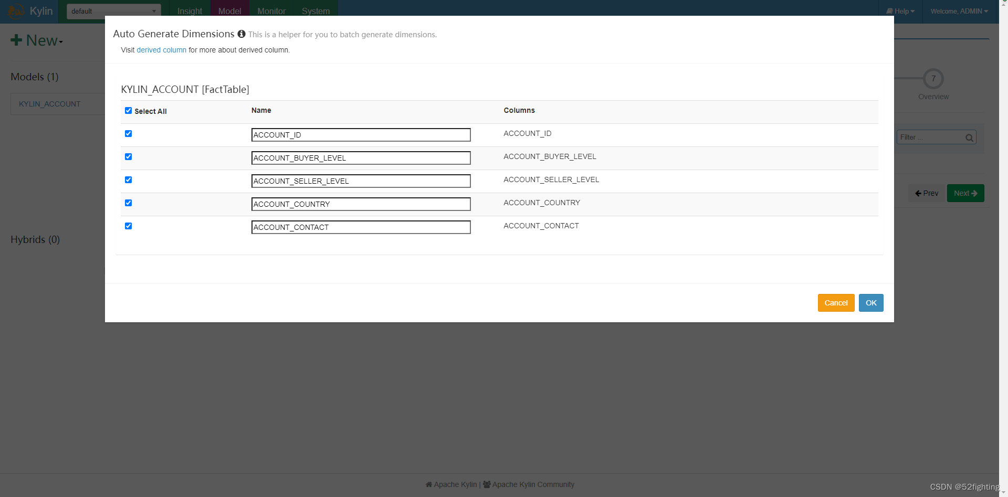The width and height of the screenshot is (1008, 497).
Task: Click the Hybrids (0) heading
Action: (35, 239)
